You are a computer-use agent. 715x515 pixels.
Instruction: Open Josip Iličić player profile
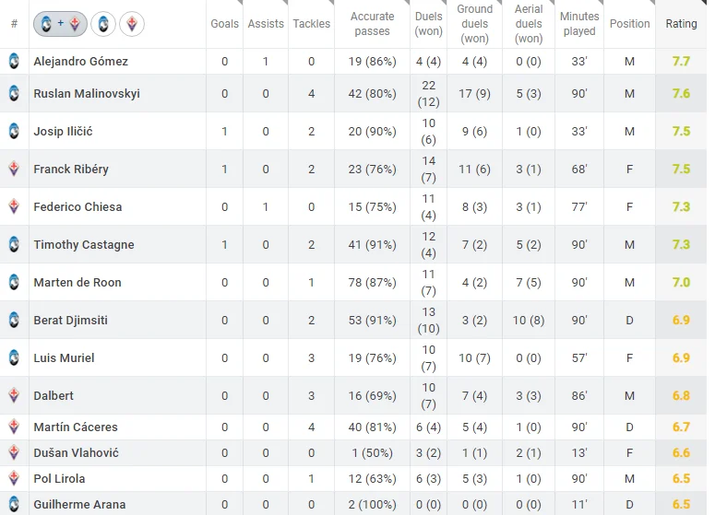63,132
